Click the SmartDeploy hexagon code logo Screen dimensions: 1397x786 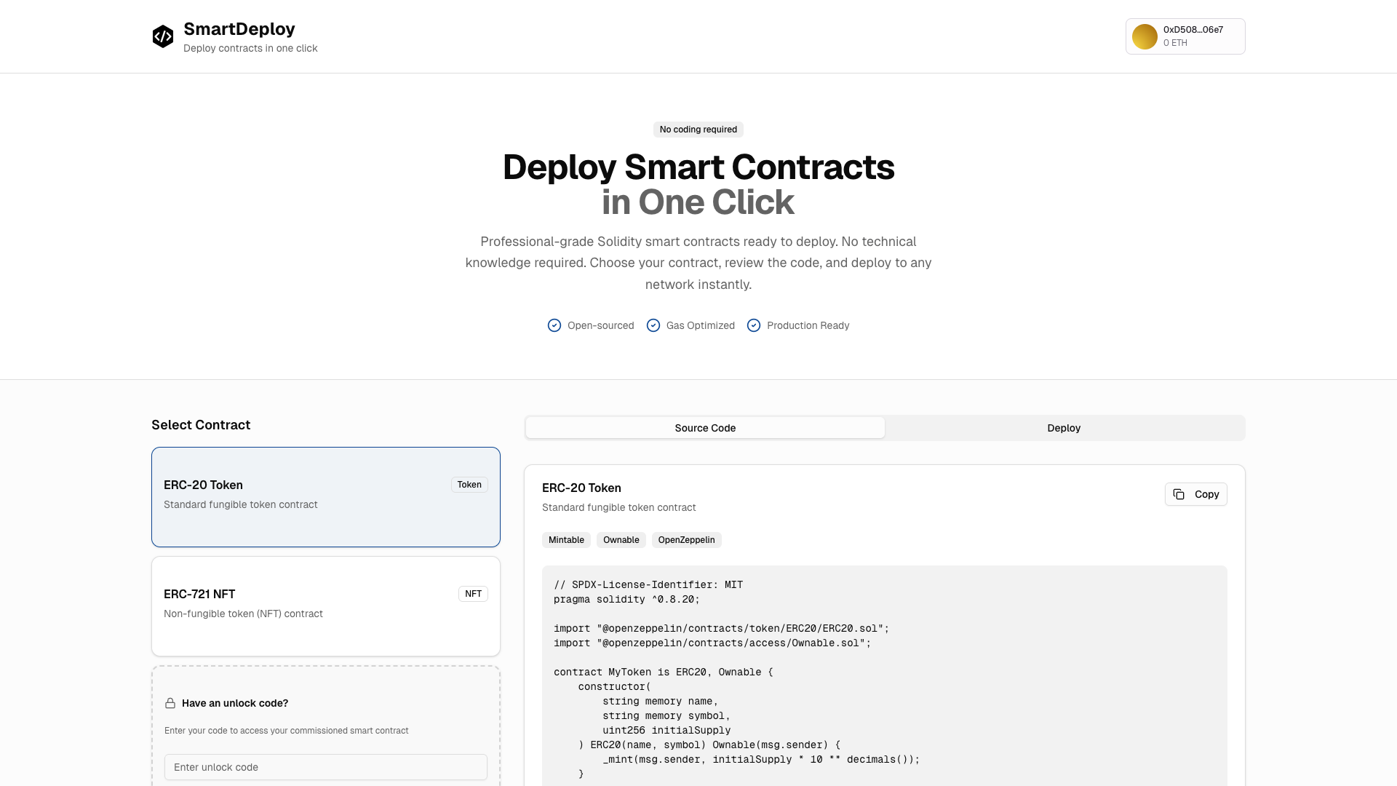[163, 36]
